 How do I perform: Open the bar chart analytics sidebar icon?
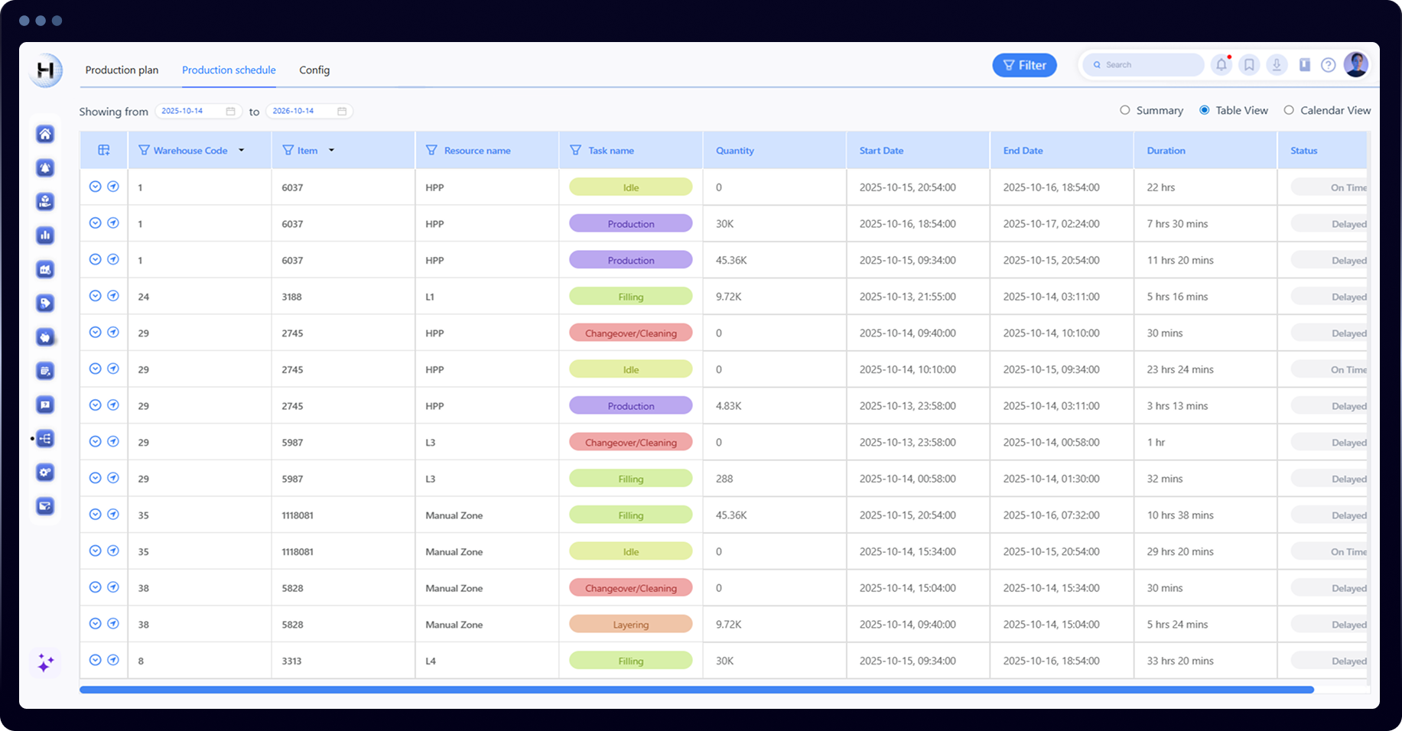pyautogui.click(x=45, y=236)
